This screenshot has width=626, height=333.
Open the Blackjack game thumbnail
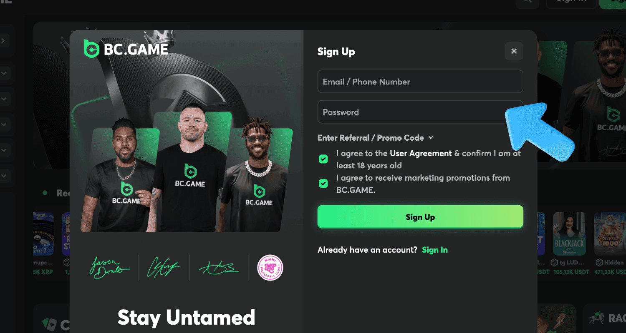point(569,234)
